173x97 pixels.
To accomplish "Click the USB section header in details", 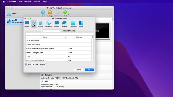I will tap(46, 81).
